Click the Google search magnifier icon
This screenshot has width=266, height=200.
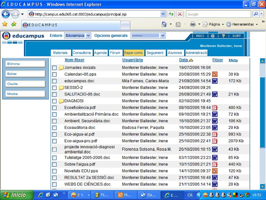point(256,14)
